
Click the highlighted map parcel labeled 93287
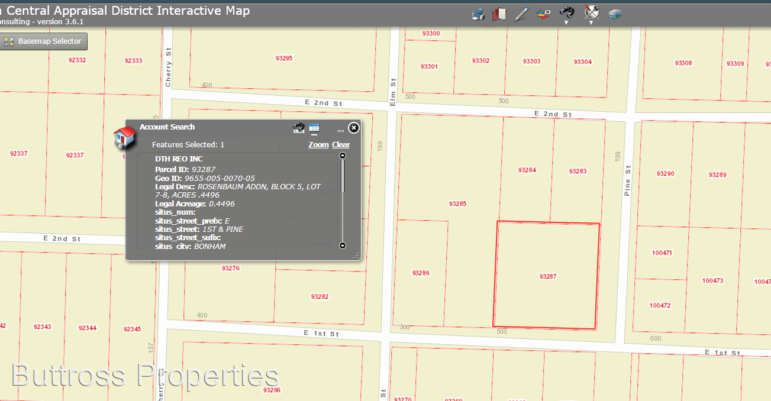click(548, 276)
